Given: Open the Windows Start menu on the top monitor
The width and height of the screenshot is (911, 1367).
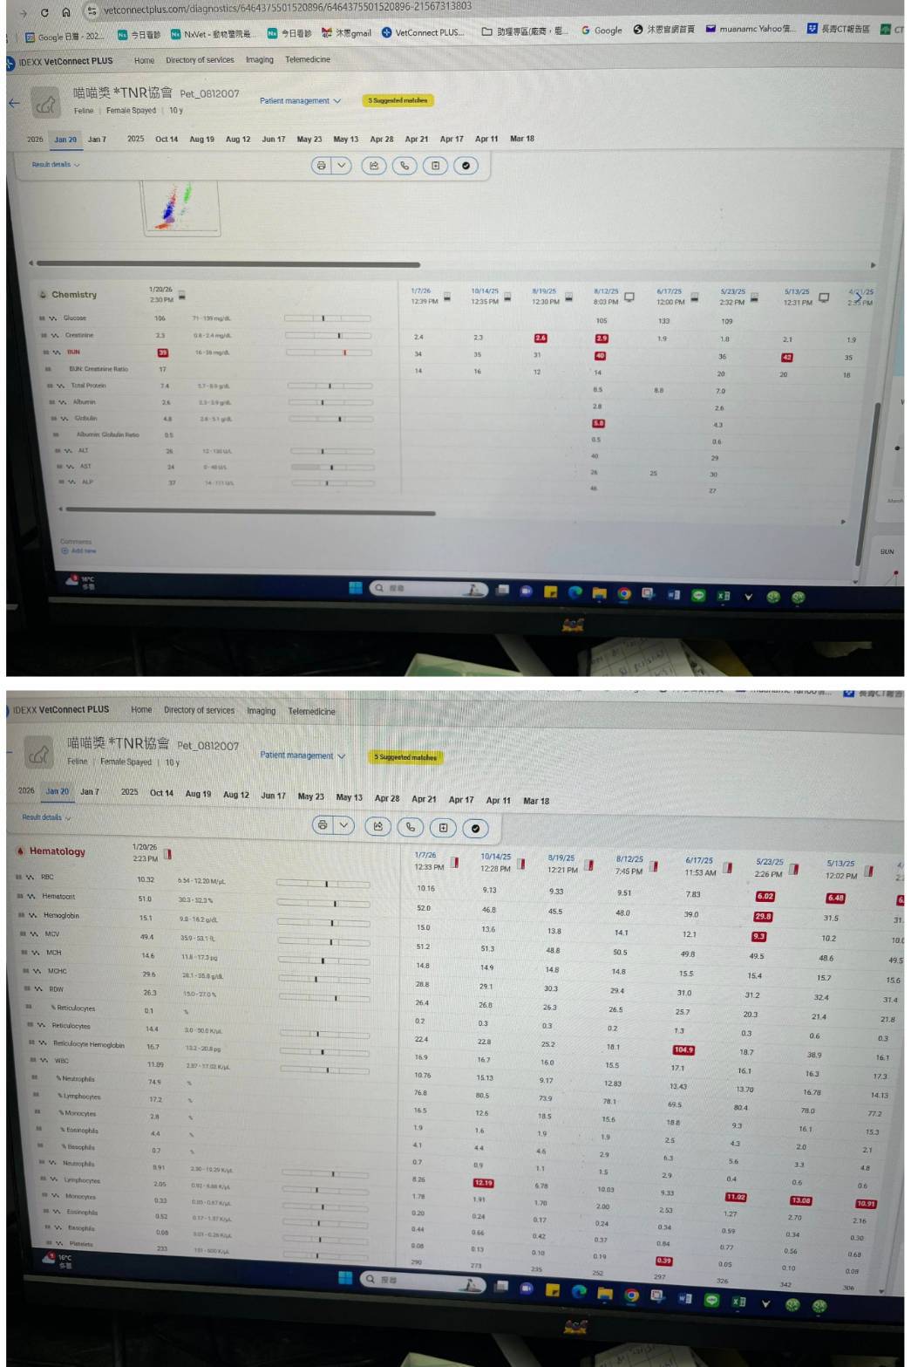Looking at the screenshot, I should pyautogui.click(x=356, y=588).
